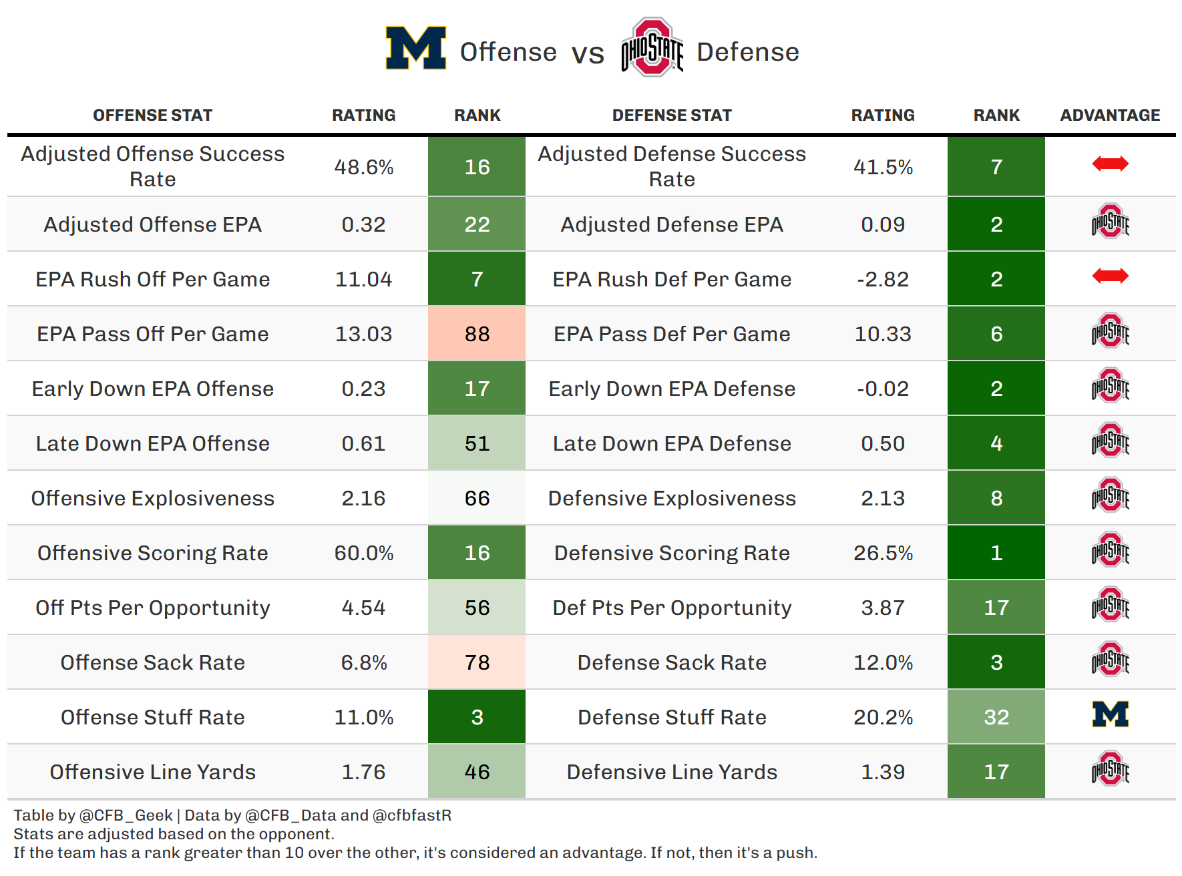
Task: Click Ohio State logo in the Sack Rate row
Action: coord(1110,660)
